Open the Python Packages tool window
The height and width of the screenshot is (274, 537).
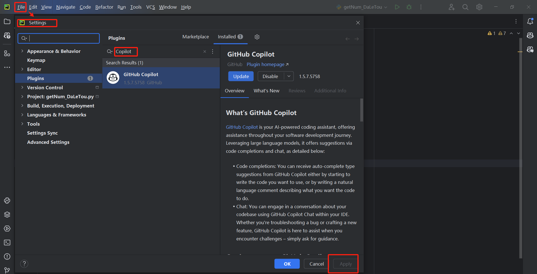[7, 201]
